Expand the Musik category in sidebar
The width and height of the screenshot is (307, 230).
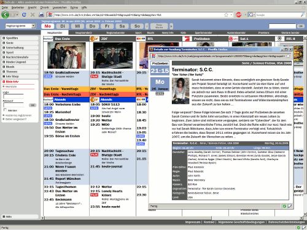coord(20,67)
